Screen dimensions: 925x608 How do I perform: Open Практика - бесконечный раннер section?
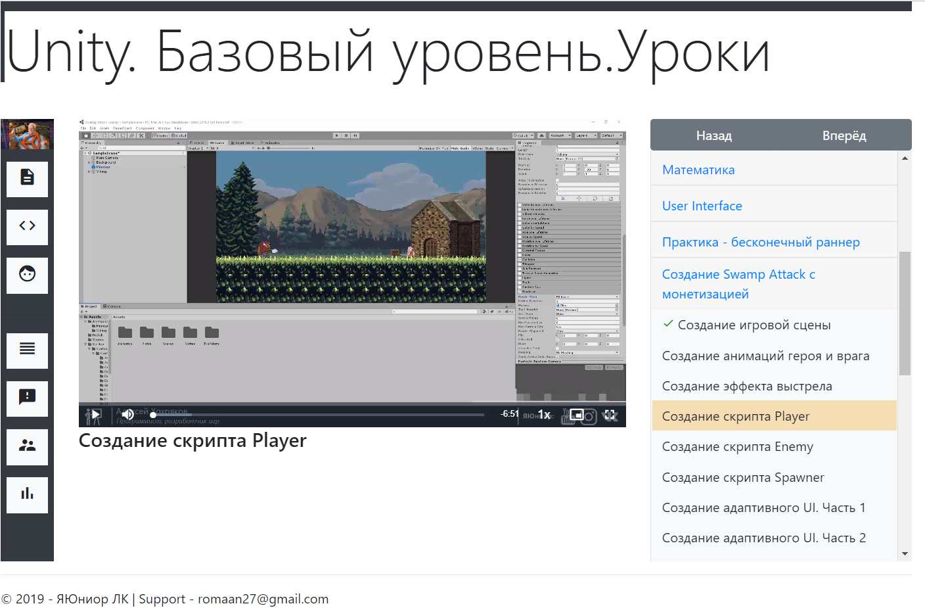point(761,242)
